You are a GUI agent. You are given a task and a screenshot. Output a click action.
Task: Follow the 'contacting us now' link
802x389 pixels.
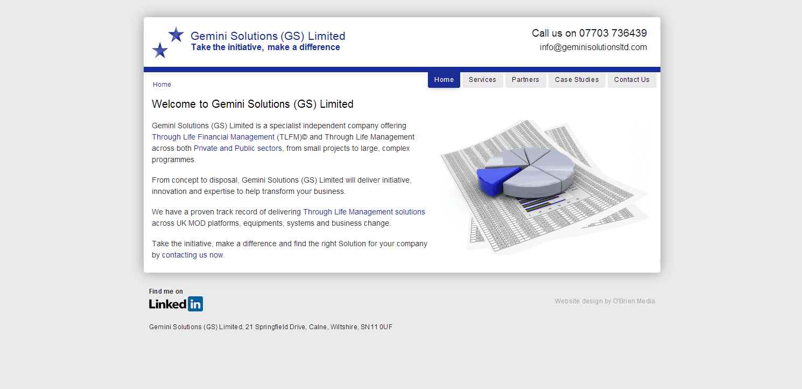tap(192, 255)
